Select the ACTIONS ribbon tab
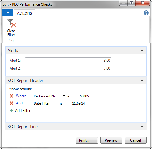 coord(24,13)
